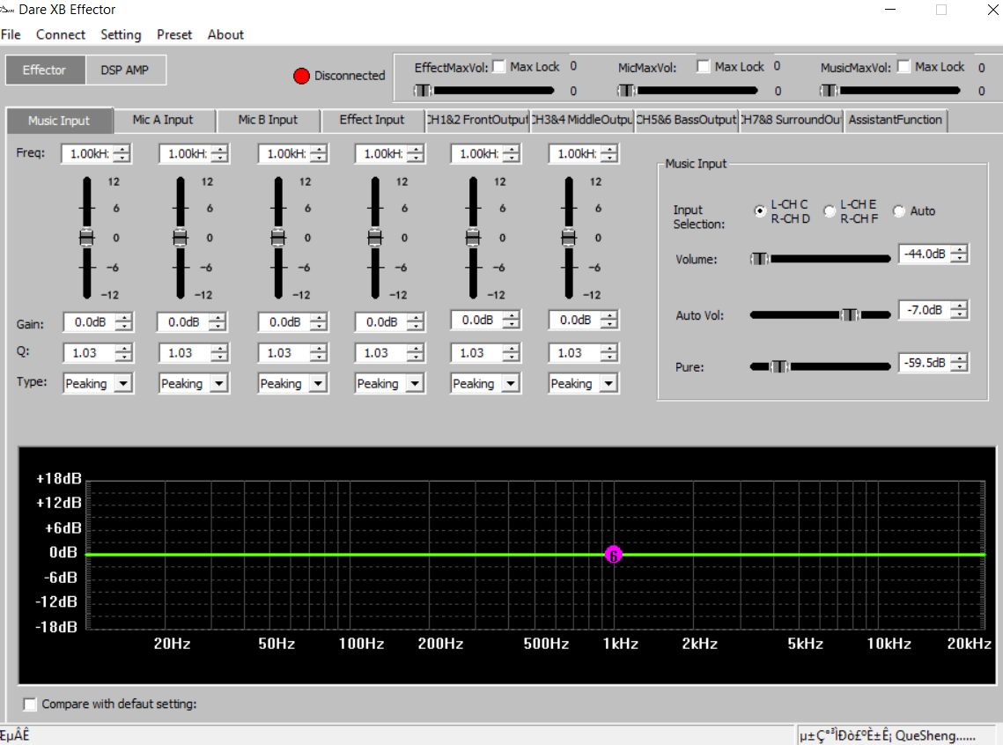The width and height of the screenshot is (1003, 745).
Task: Click the magenta band 6 marker on graph
Action: tap(614, 555)
